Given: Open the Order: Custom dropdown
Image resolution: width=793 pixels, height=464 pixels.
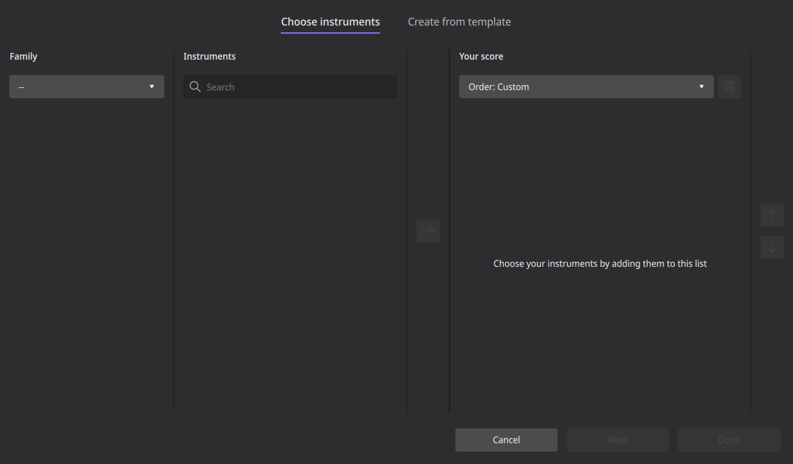Looking at the screenshot, I should [x=586, y=87].
